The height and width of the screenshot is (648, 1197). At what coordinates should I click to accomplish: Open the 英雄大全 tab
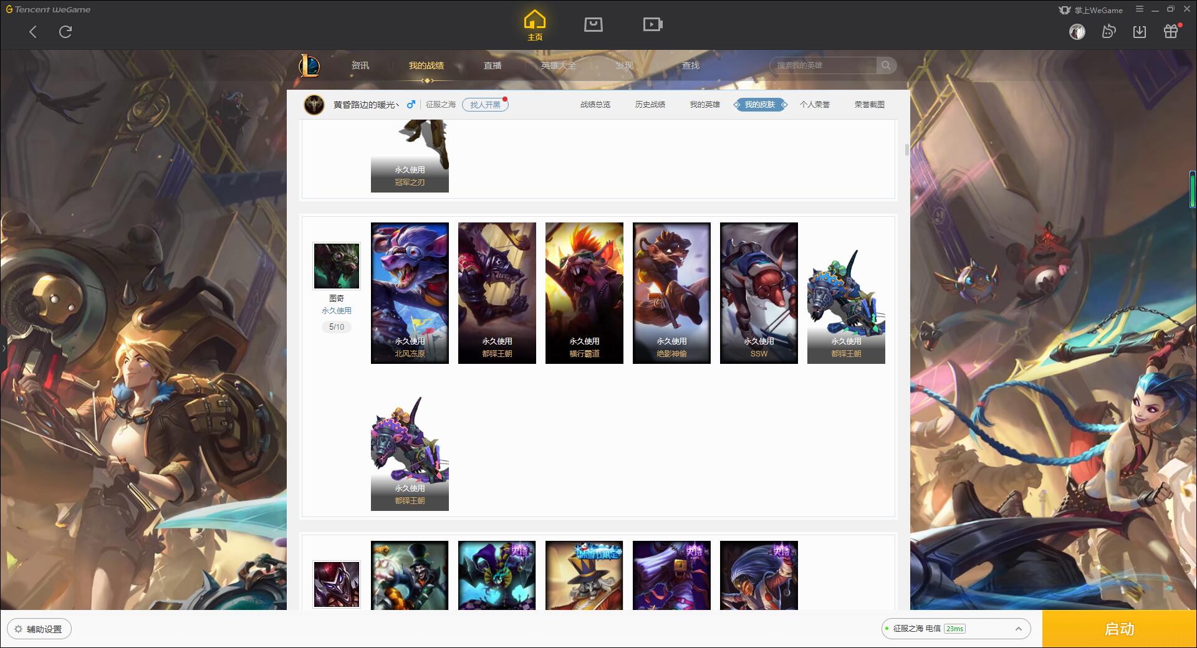(559, 65)
